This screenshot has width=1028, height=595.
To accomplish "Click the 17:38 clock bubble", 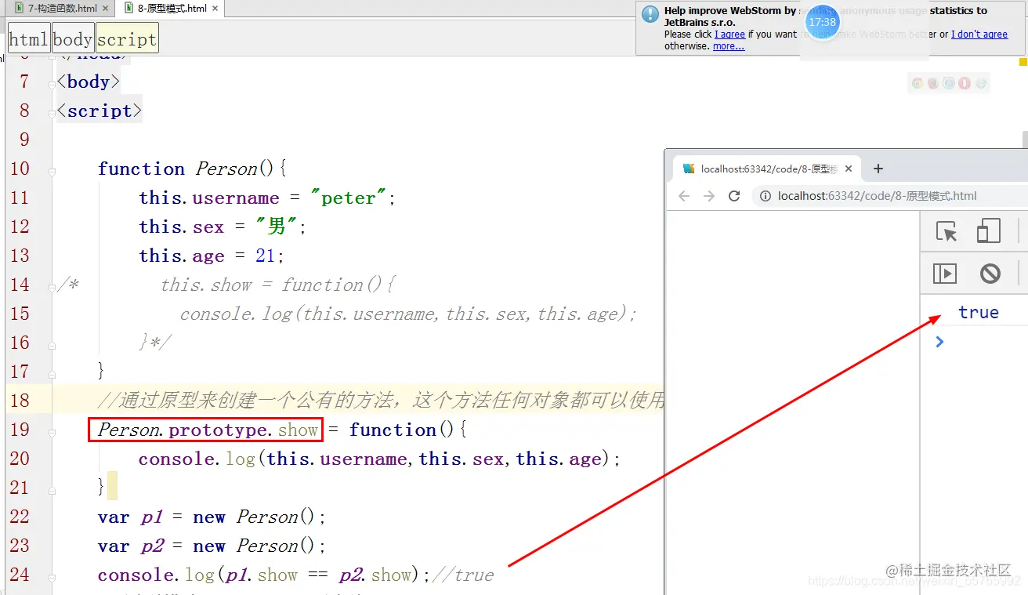I will coord(822,22).
